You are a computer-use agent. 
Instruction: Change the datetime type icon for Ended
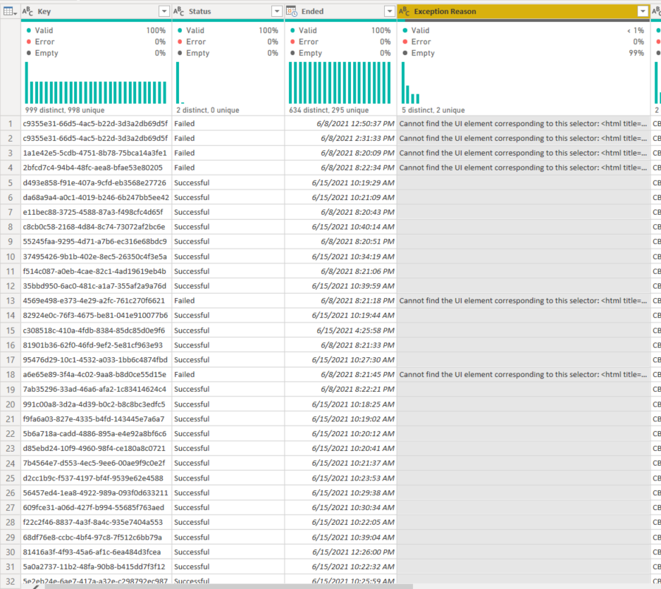coord(292,11)
